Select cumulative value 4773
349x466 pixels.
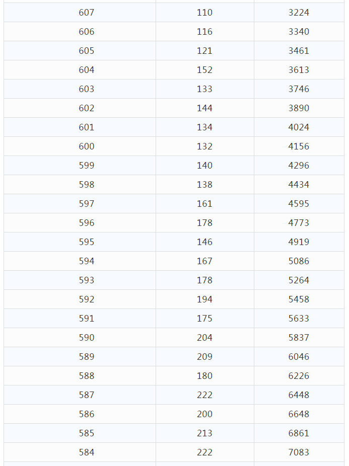(x=299, y=223)
